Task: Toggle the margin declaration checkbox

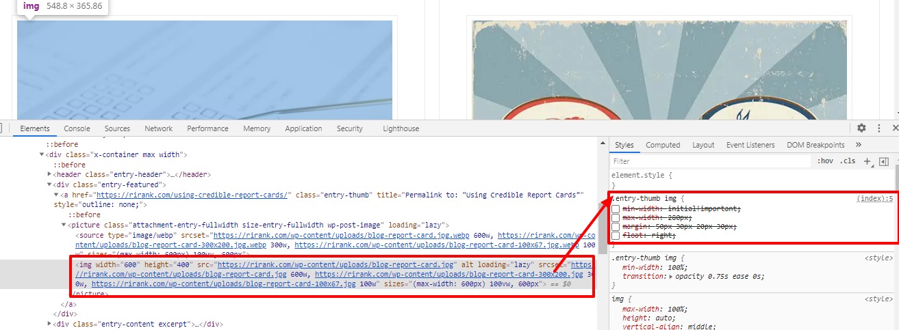Action: pyautogui.click(x=616, y=226)
